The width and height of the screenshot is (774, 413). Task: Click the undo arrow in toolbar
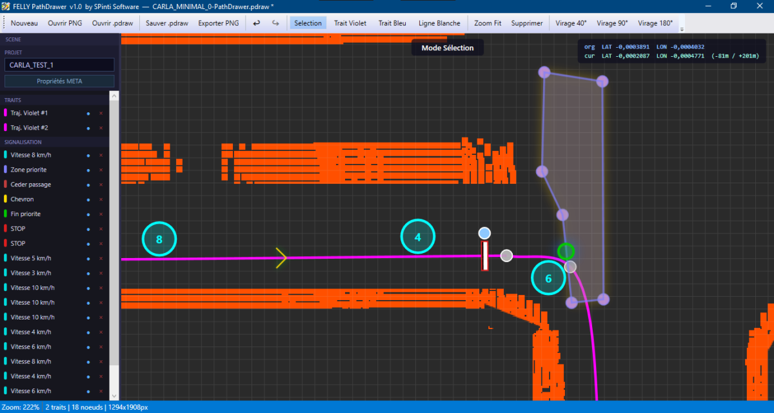coord(257,23)
